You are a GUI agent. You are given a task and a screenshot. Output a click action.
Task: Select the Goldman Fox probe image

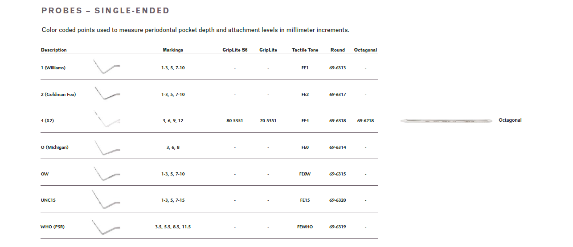click(x=106, y=94)
